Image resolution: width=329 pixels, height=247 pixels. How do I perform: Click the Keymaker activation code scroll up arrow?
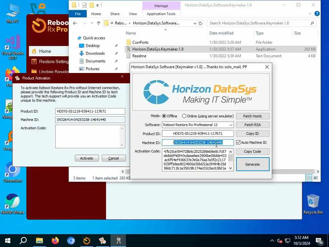231,152
